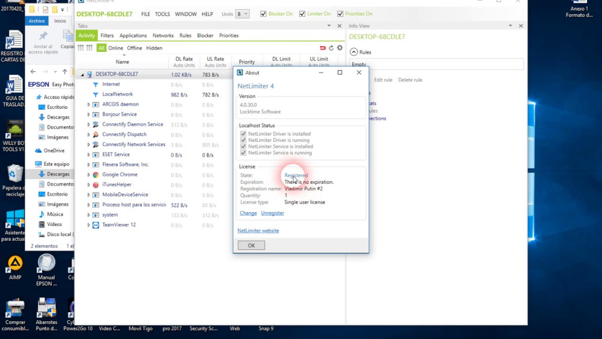Expand the system process row

click(88, 215)
